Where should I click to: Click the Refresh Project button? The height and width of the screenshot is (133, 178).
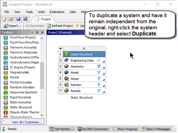point(60,26)
